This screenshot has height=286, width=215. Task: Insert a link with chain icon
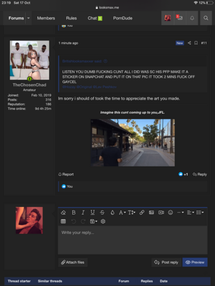pyautogui.click(x=142, y=212)
